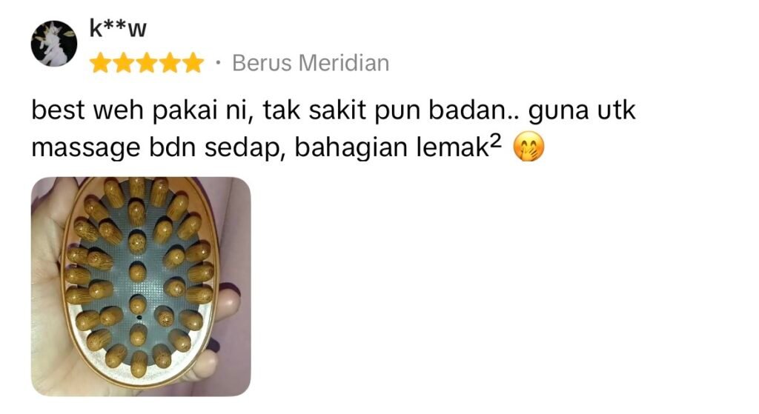Click the fifth and last rating star

pos(193,63)
